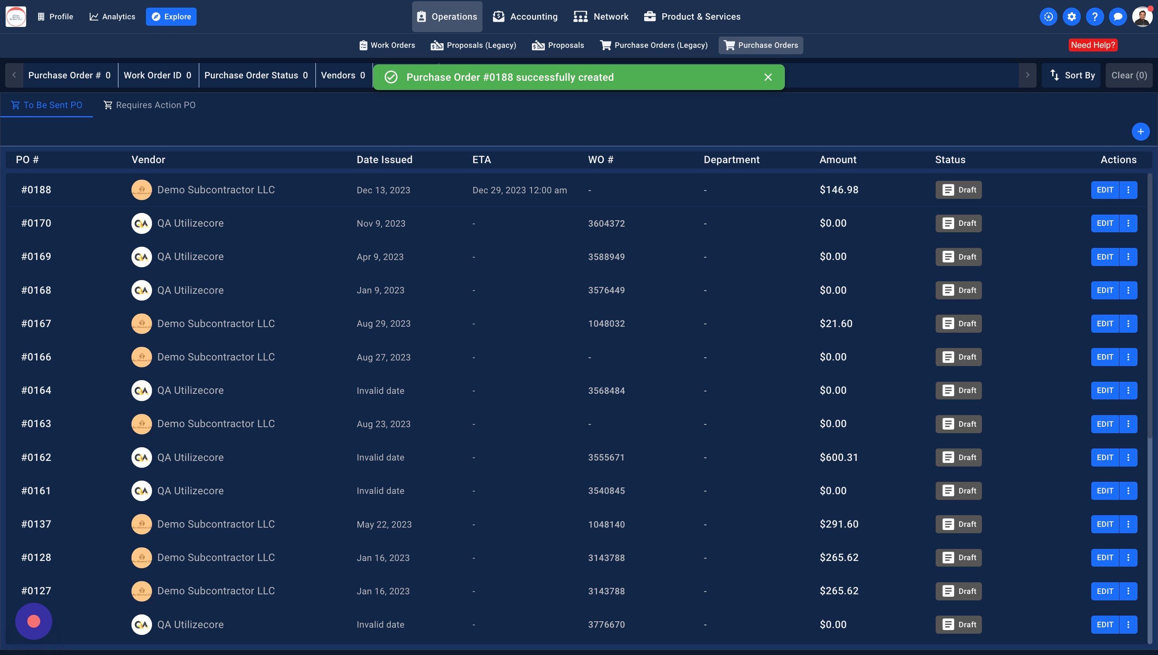
Task: Dismiss the success notification banner
Action: 768,78
